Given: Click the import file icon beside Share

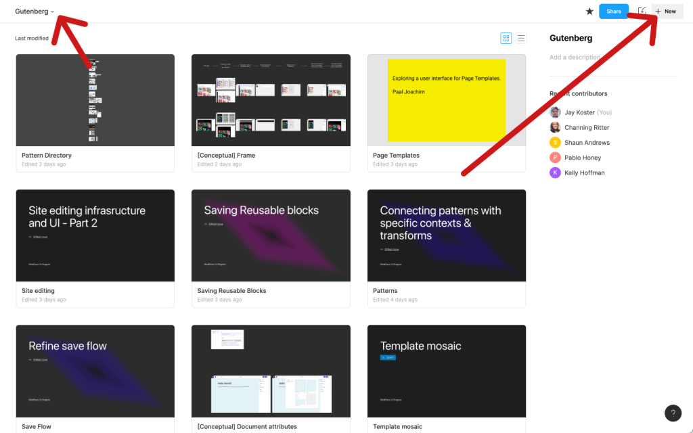Looking at the screenshot, I should [642, 12].
